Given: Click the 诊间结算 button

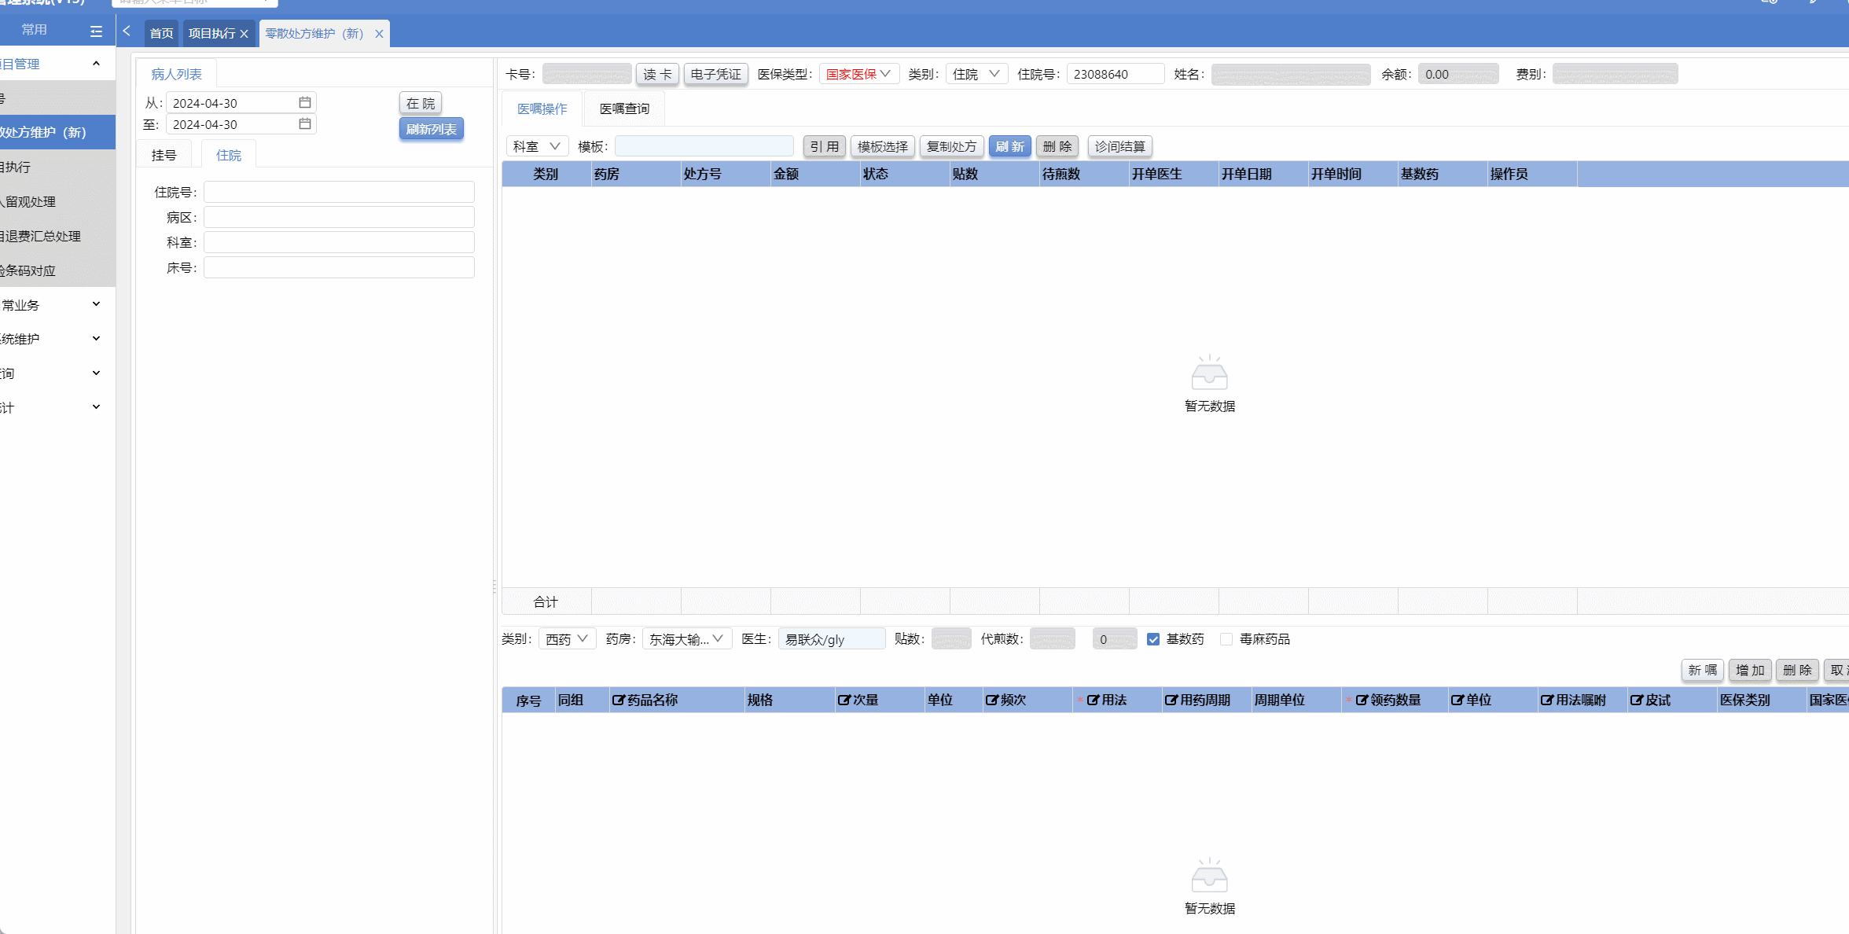Looking at the screenshot, I should (x=1119, y=146).
